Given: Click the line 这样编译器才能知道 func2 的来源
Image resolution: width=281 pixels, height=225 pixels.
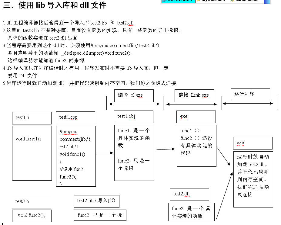Looking at the screenshot, I should tap(46, 60).
